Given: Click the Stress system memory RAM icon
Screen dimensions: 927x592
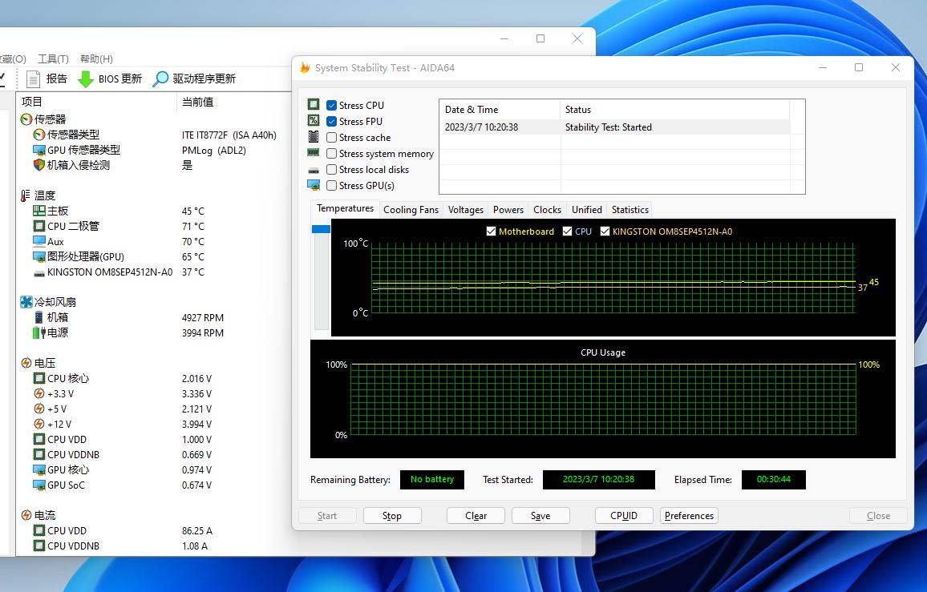Looking at the screenshot, I should 314,153.
